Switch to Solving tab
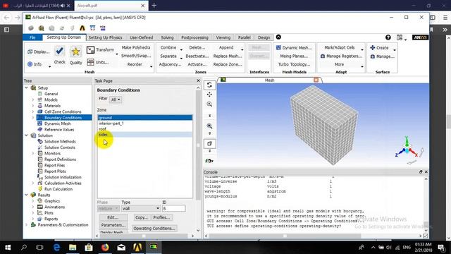 (x=167, y=37)
